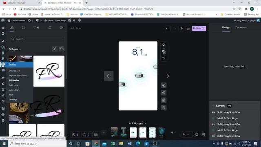Click the insert text quick action
The height and width of the screenshot is (147, 261).
tap(164, 58)
